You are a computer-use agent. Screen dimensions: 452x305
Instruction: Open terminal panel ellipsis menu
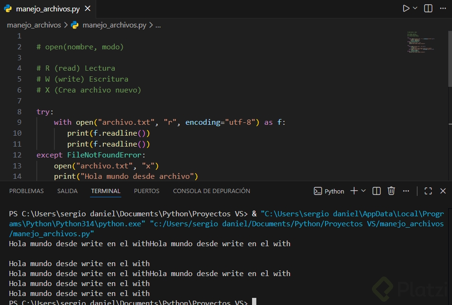[x=407, y=191]
